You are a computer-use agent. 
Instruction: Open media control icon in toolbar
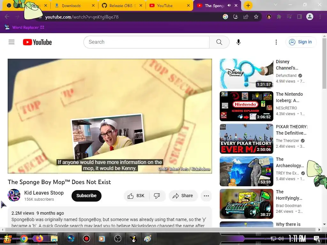click(289, 17)
